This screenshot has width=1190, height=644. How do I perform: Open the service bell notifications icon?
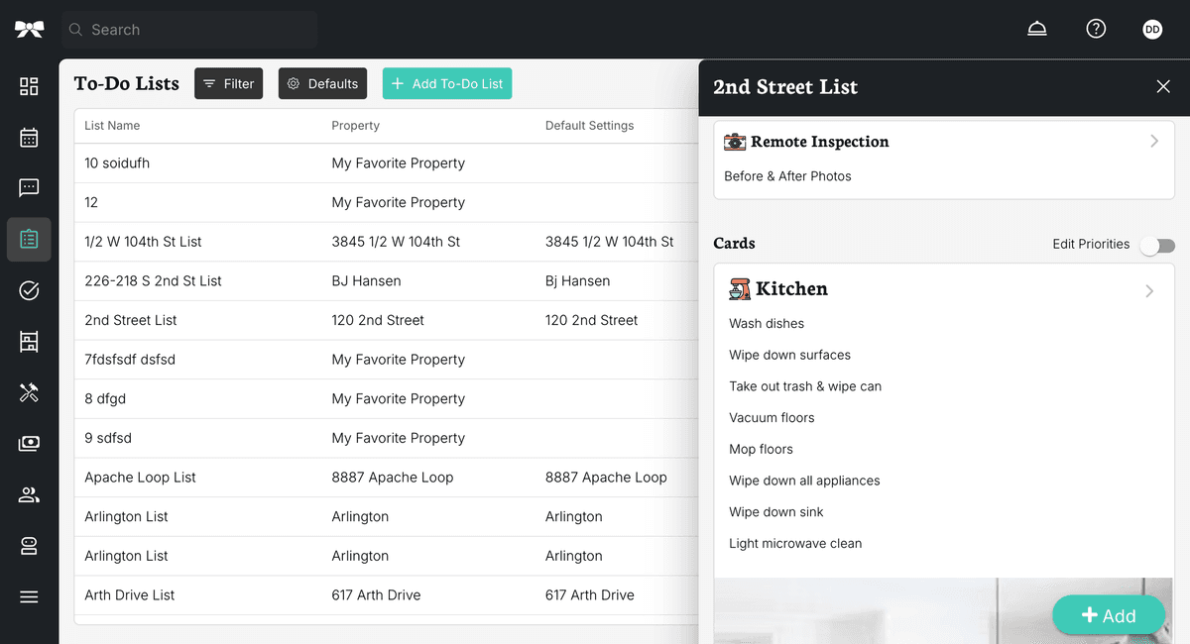pyautogui.click(x=1036, y=29)
